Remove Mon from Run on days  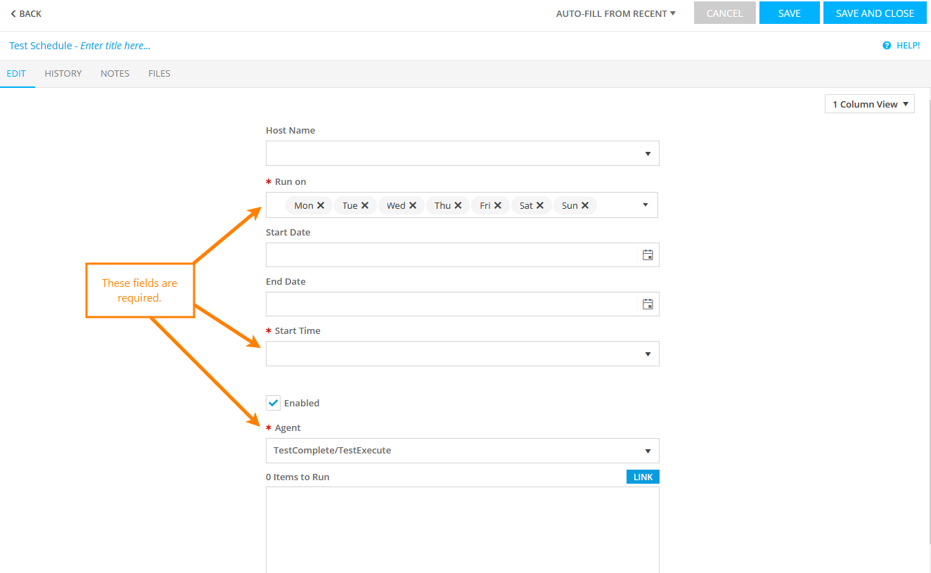tap(321, 205)
